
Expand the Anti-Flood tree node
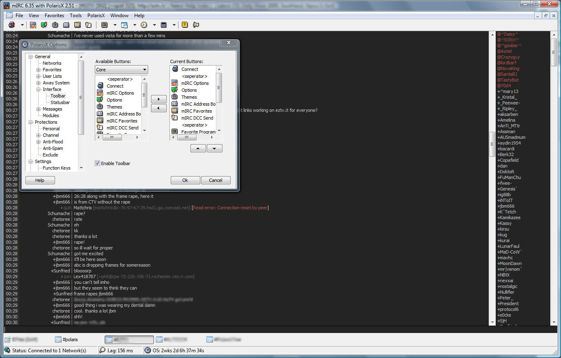tap(39, 142)
